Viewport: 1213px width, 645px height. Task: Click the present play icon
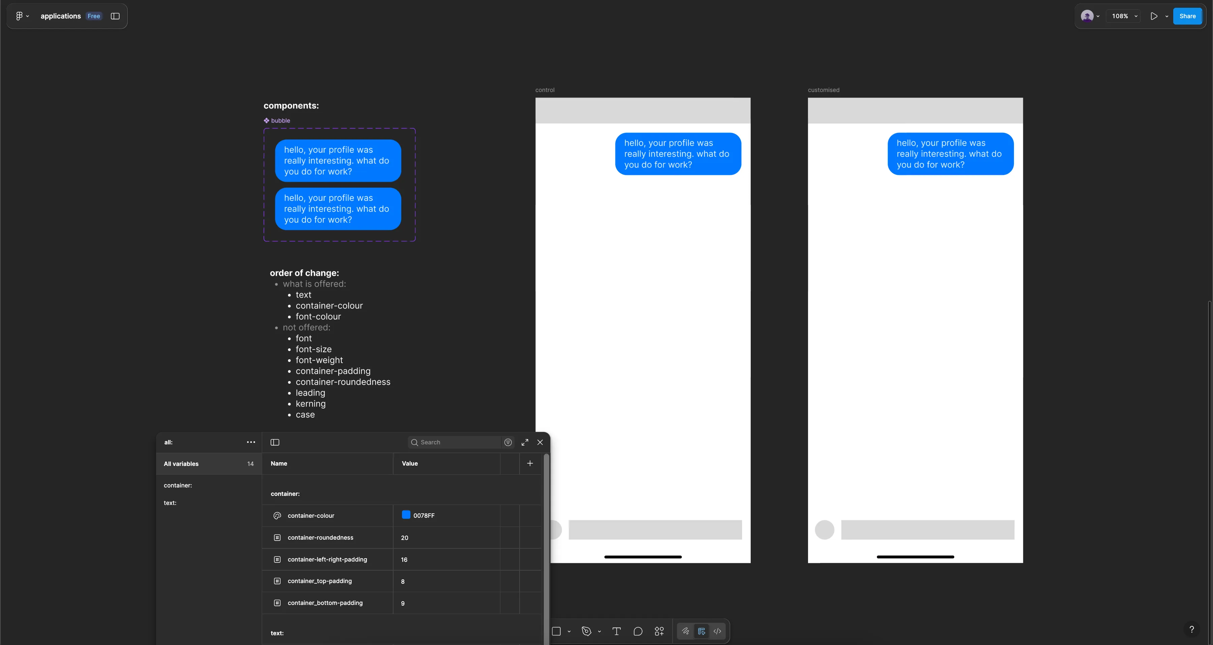(1154, 16)
